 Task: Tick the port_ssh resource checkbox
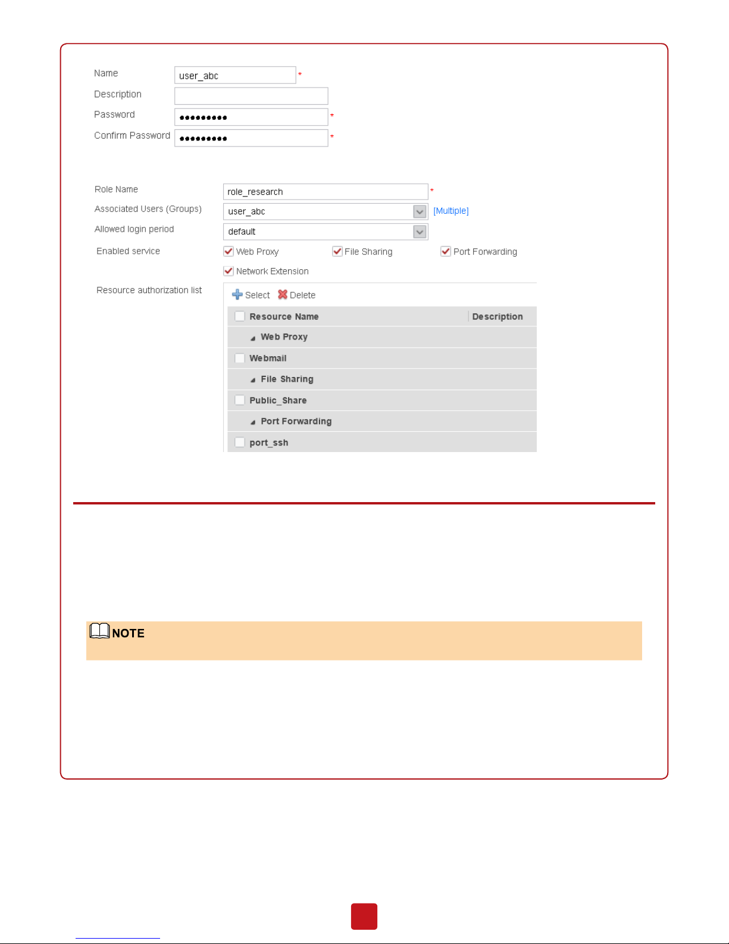pos(240,442)
